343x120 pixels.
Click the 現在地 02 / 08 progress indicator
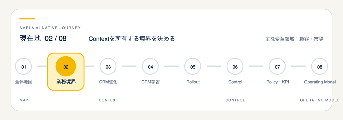pos(43,39)
